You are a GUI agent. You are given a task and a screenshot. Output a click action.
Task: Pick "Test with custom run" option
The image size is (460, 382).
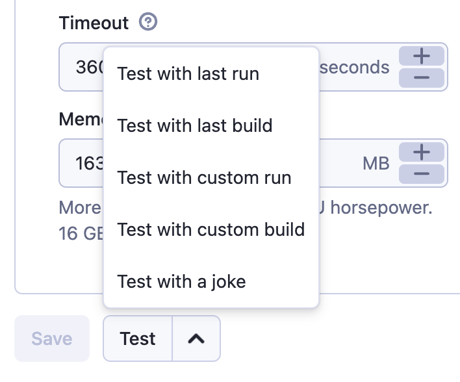pos(204,177)
